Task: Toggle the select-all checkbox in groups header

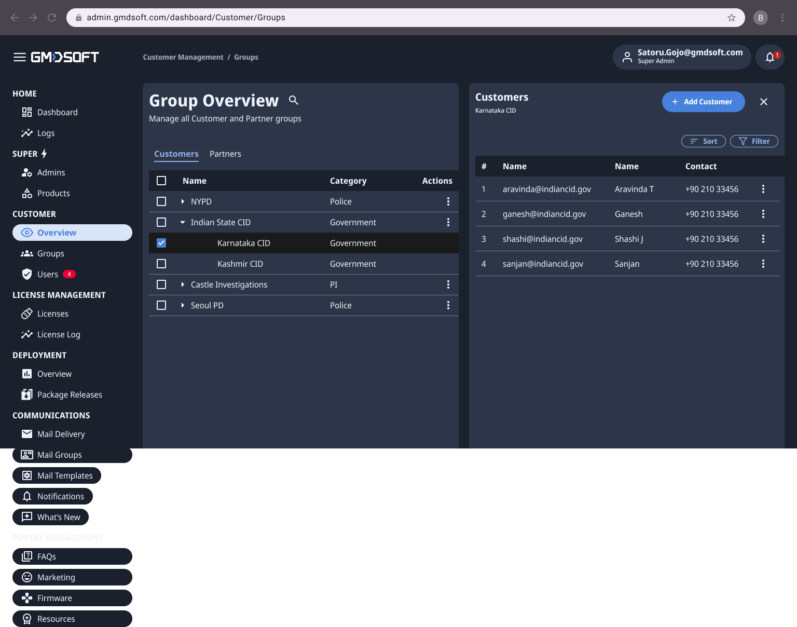Action: click(161, 181)
